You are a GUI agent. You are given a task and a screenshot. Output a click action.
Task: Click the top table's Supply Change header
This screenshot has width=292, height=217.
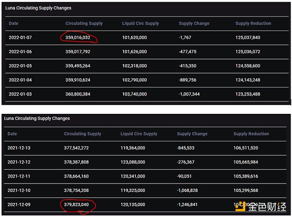point(194,23)
